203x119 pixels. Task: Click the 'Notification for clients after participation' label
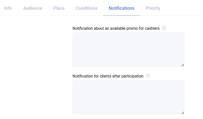[108, 76]
